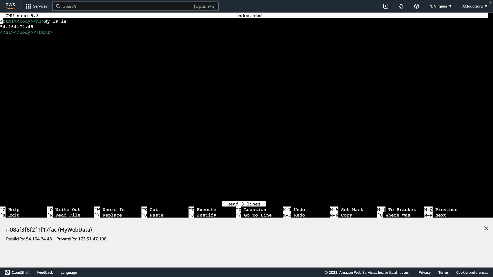Click the search magnifier icon
The height and width of the screenshot is (277, 493).
[x=58, y=6]
